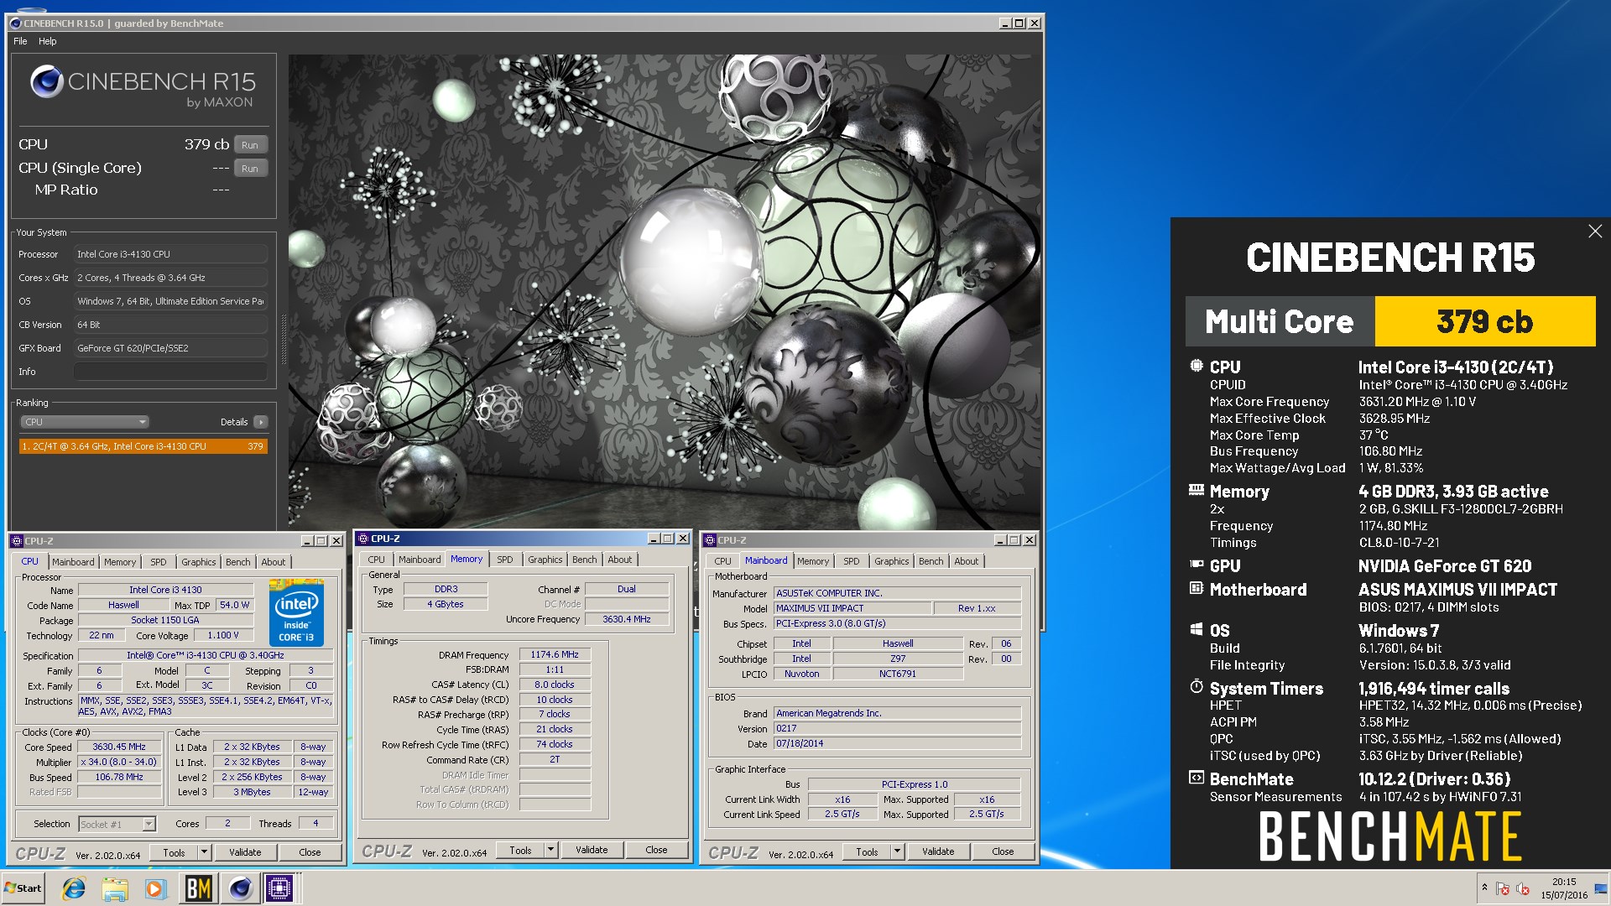Switch to CPU-Z via its taskbar chip icon
The height and width of the screenshot is (906, 1611).
click(279, 888)
